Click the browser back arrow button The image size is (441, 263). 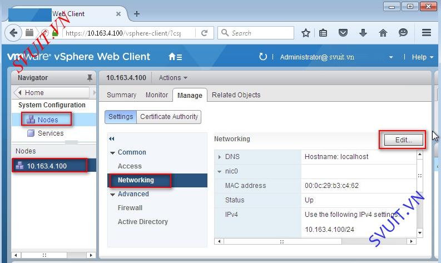[x=13, y=33]
